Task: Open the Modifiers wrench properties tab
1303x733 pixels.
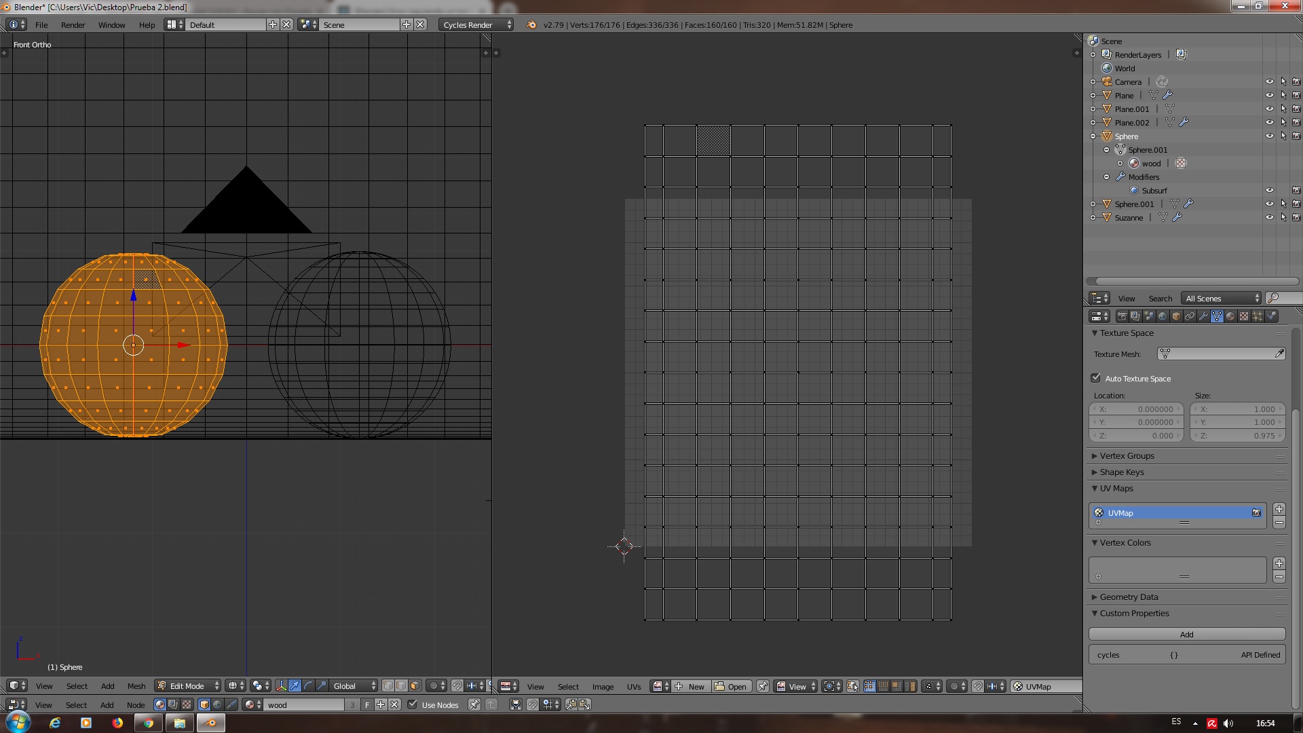Action: tap(1203, 316)
